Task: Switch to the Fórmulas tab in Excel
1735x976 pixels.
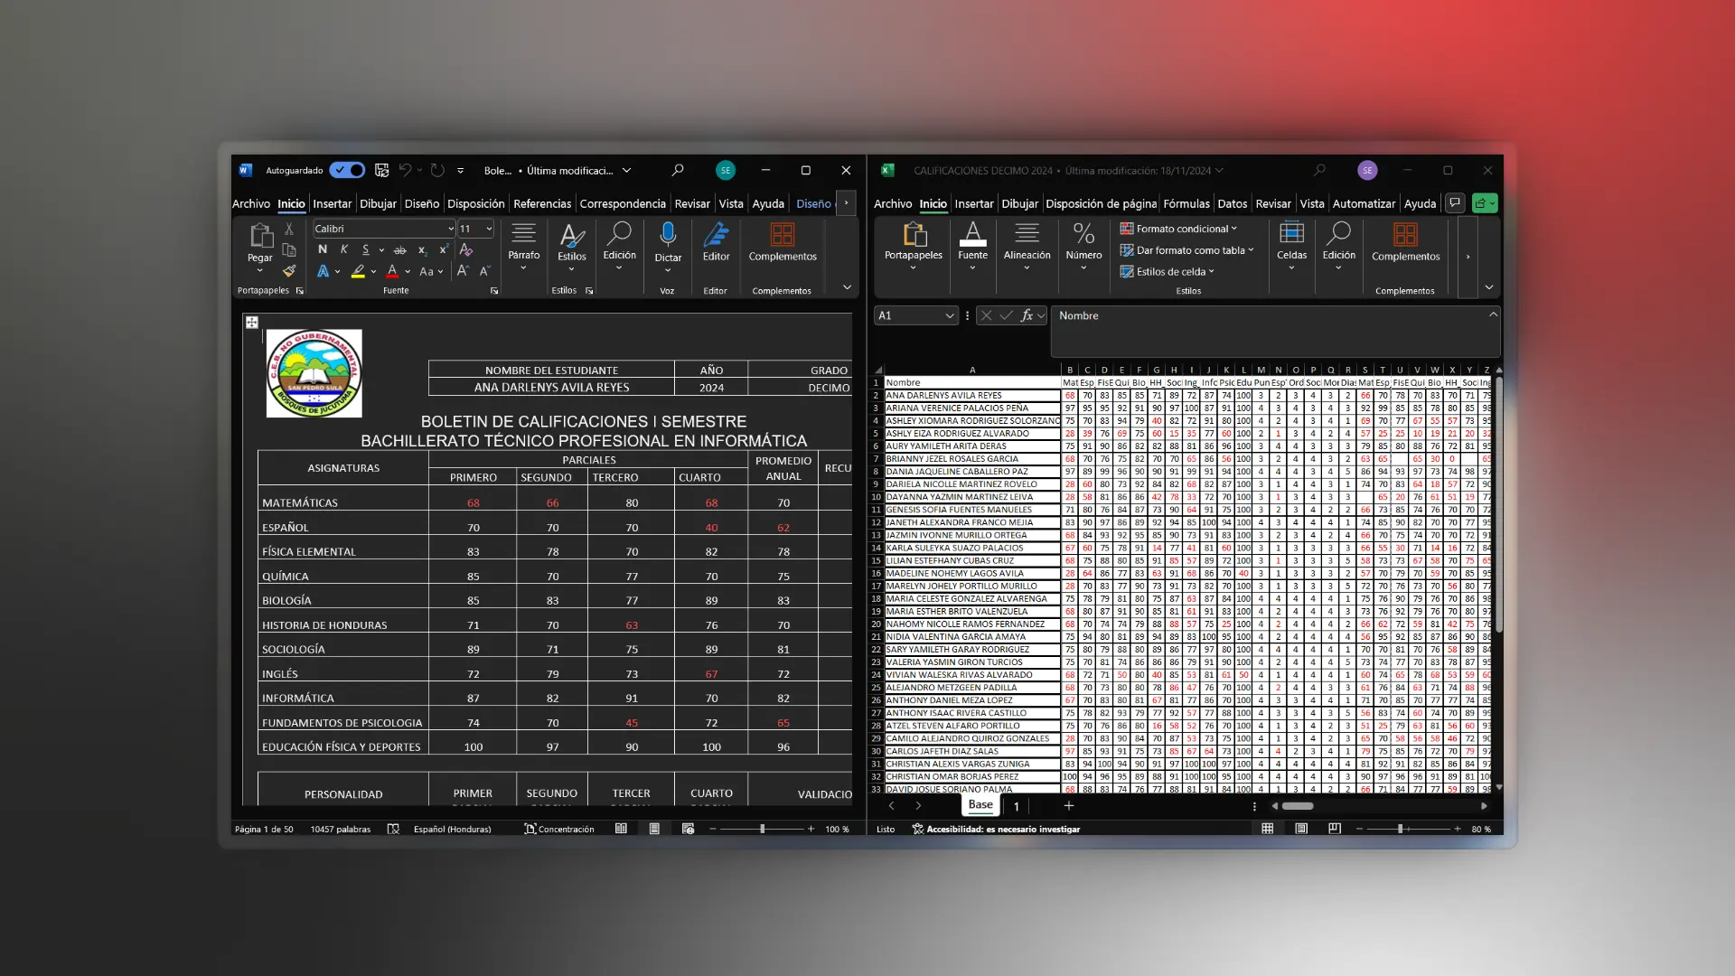Action: (1186, 203)
